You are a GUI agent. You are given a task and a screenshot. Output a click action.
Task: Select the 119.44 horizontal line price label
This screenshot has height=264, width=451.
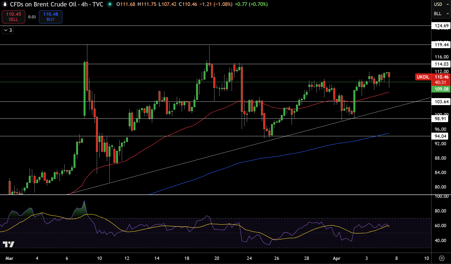pos(441,45)
